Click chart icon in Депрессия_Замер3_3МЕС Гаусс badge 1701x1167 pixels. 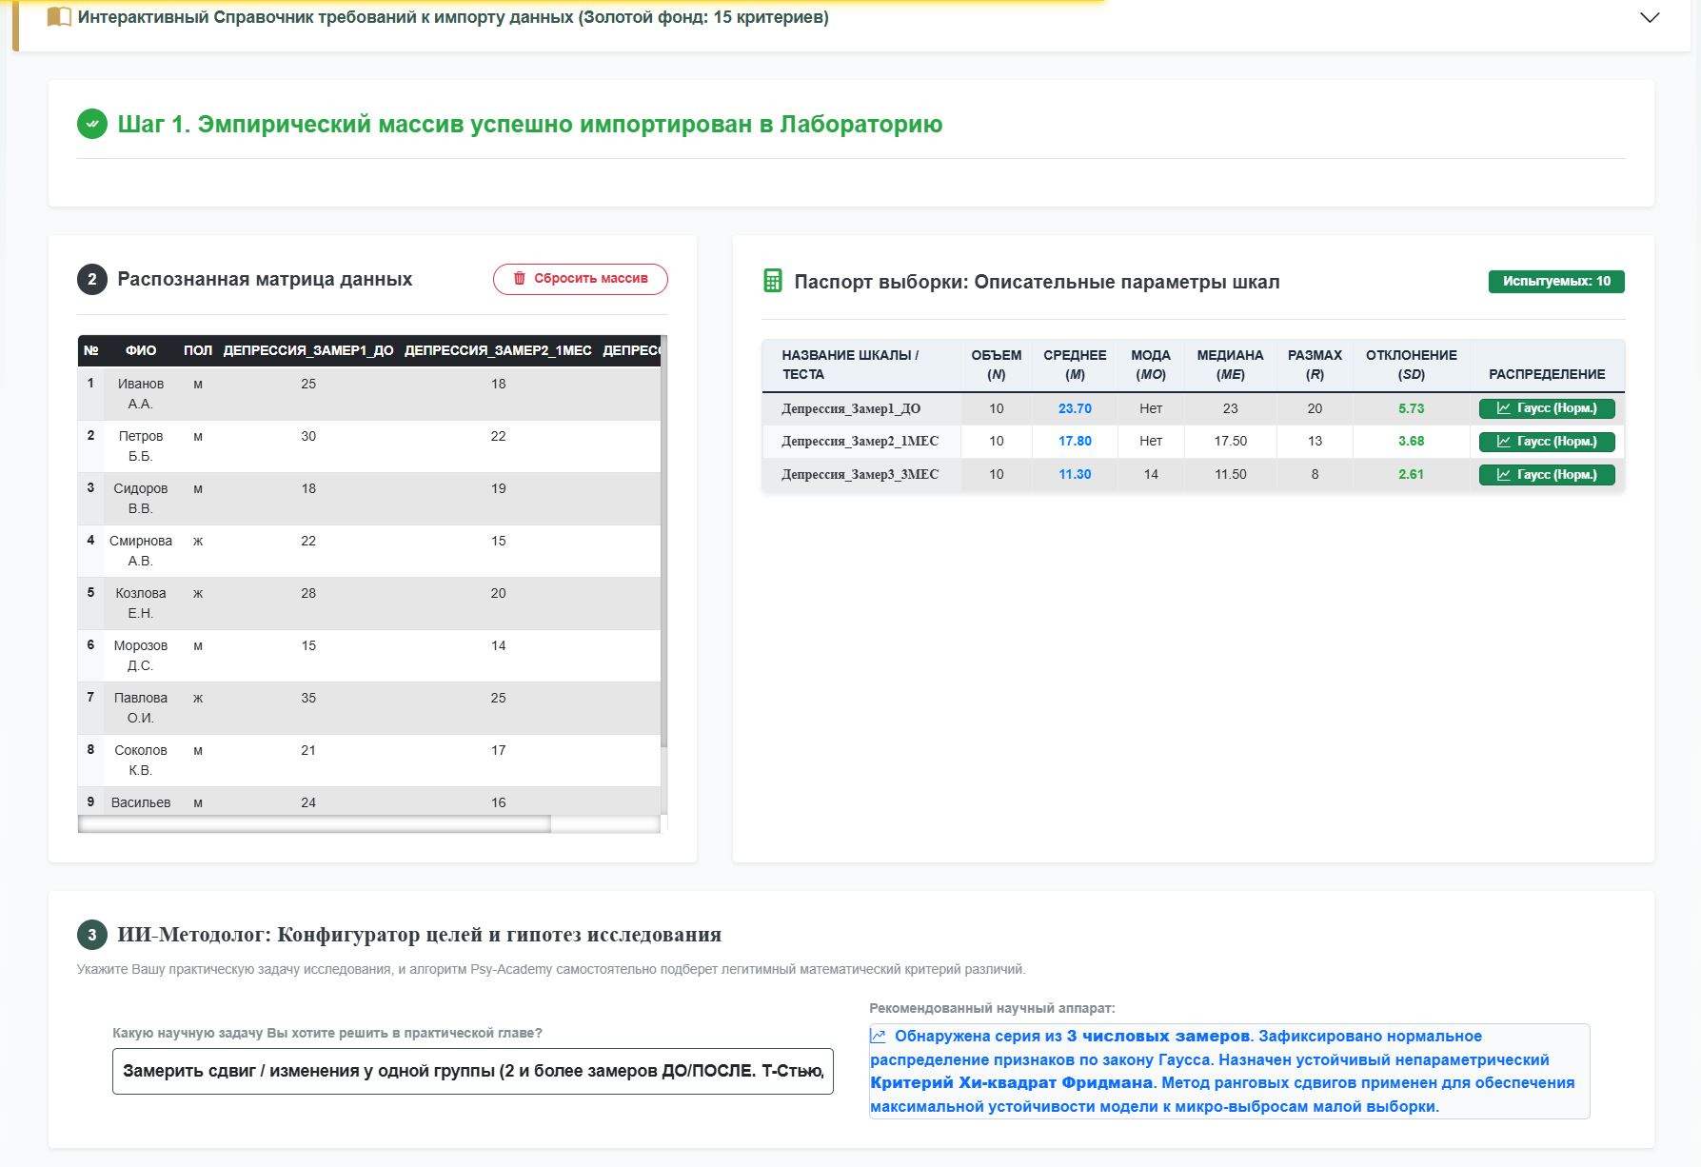(x=1504, y=475)
